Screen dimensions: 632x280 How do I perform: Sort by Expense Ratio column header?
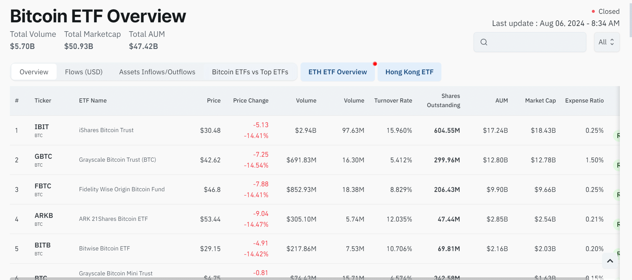[x=584, y=101]
